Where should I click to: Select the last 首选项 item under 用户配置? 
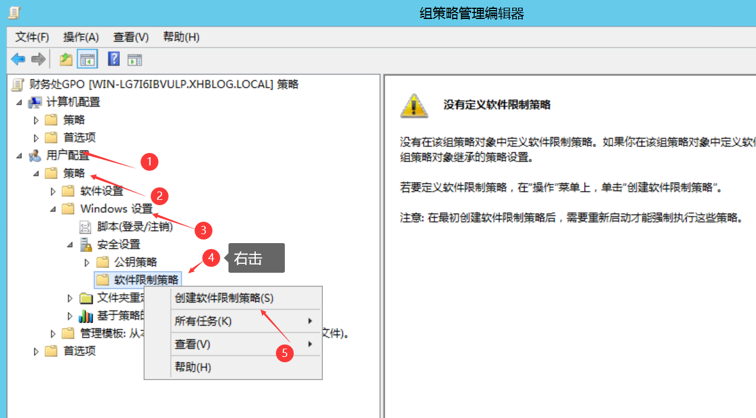(80, 351)
